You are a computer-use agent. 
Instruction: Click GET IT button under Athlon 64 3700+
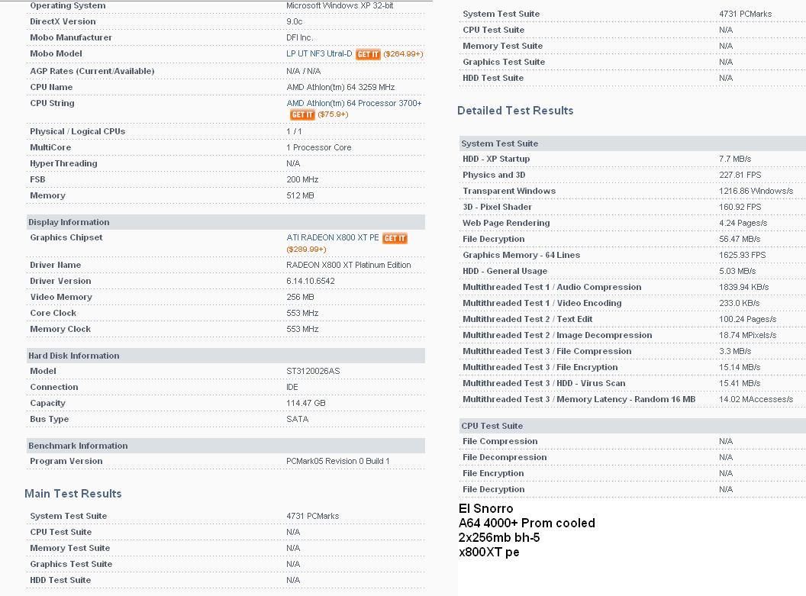coord(302,114)
